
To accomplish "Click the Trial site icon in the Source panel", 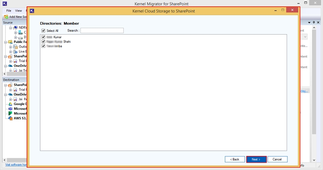I will [x=15, y=61].
